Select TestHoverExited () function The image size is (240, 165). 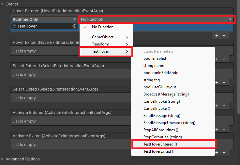tap(159, 151)
